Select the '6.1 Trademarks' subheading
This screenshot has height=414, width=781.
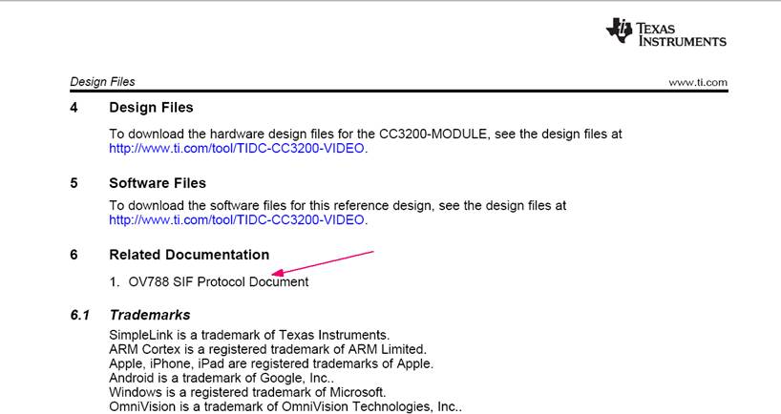[130, 315]
